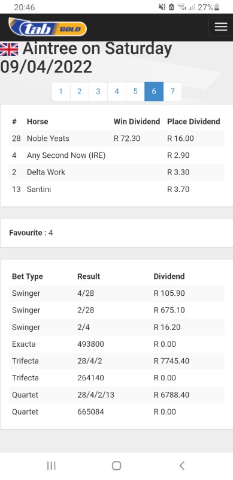
Task: Tap the muted sound status icon
Action: (162, 7)
